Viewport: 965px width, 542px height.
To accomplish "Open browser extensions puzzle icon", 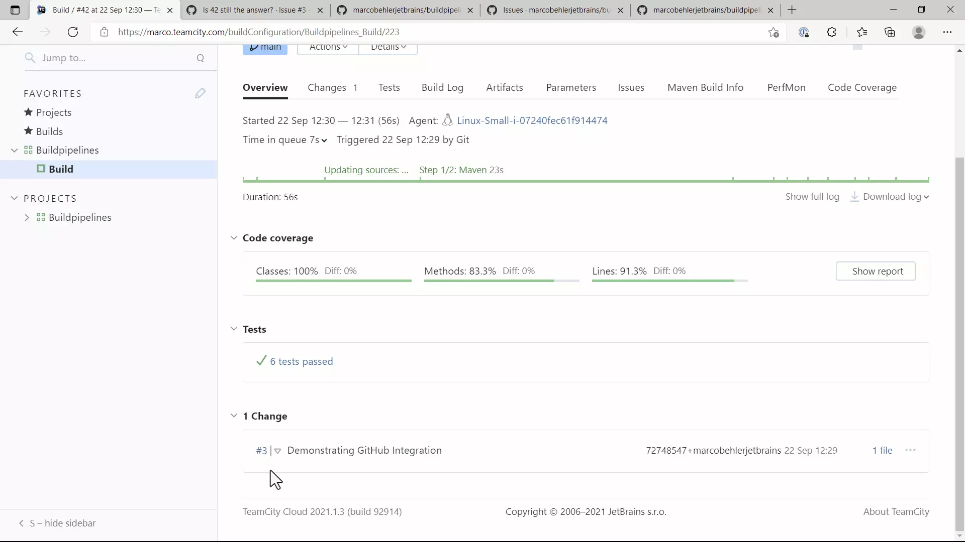I will tap(831, 32).
